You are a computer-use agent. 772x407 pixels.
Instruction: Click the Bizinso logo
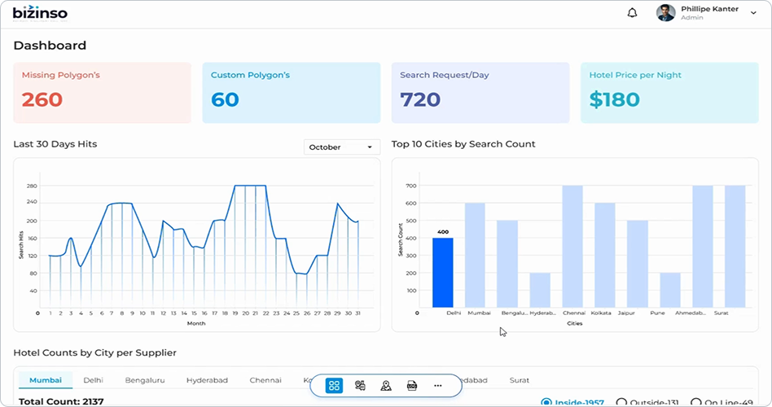pyautogui.click(x=40, y=13)
